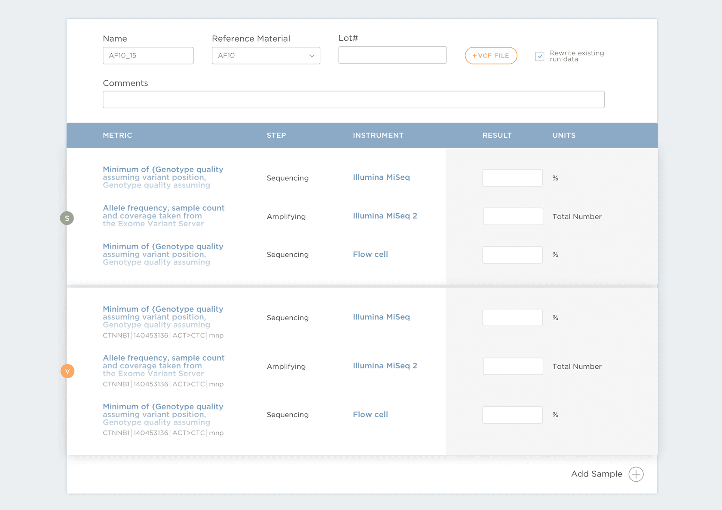
Task: Focus the Lot# text field
Action: point(392,55)
